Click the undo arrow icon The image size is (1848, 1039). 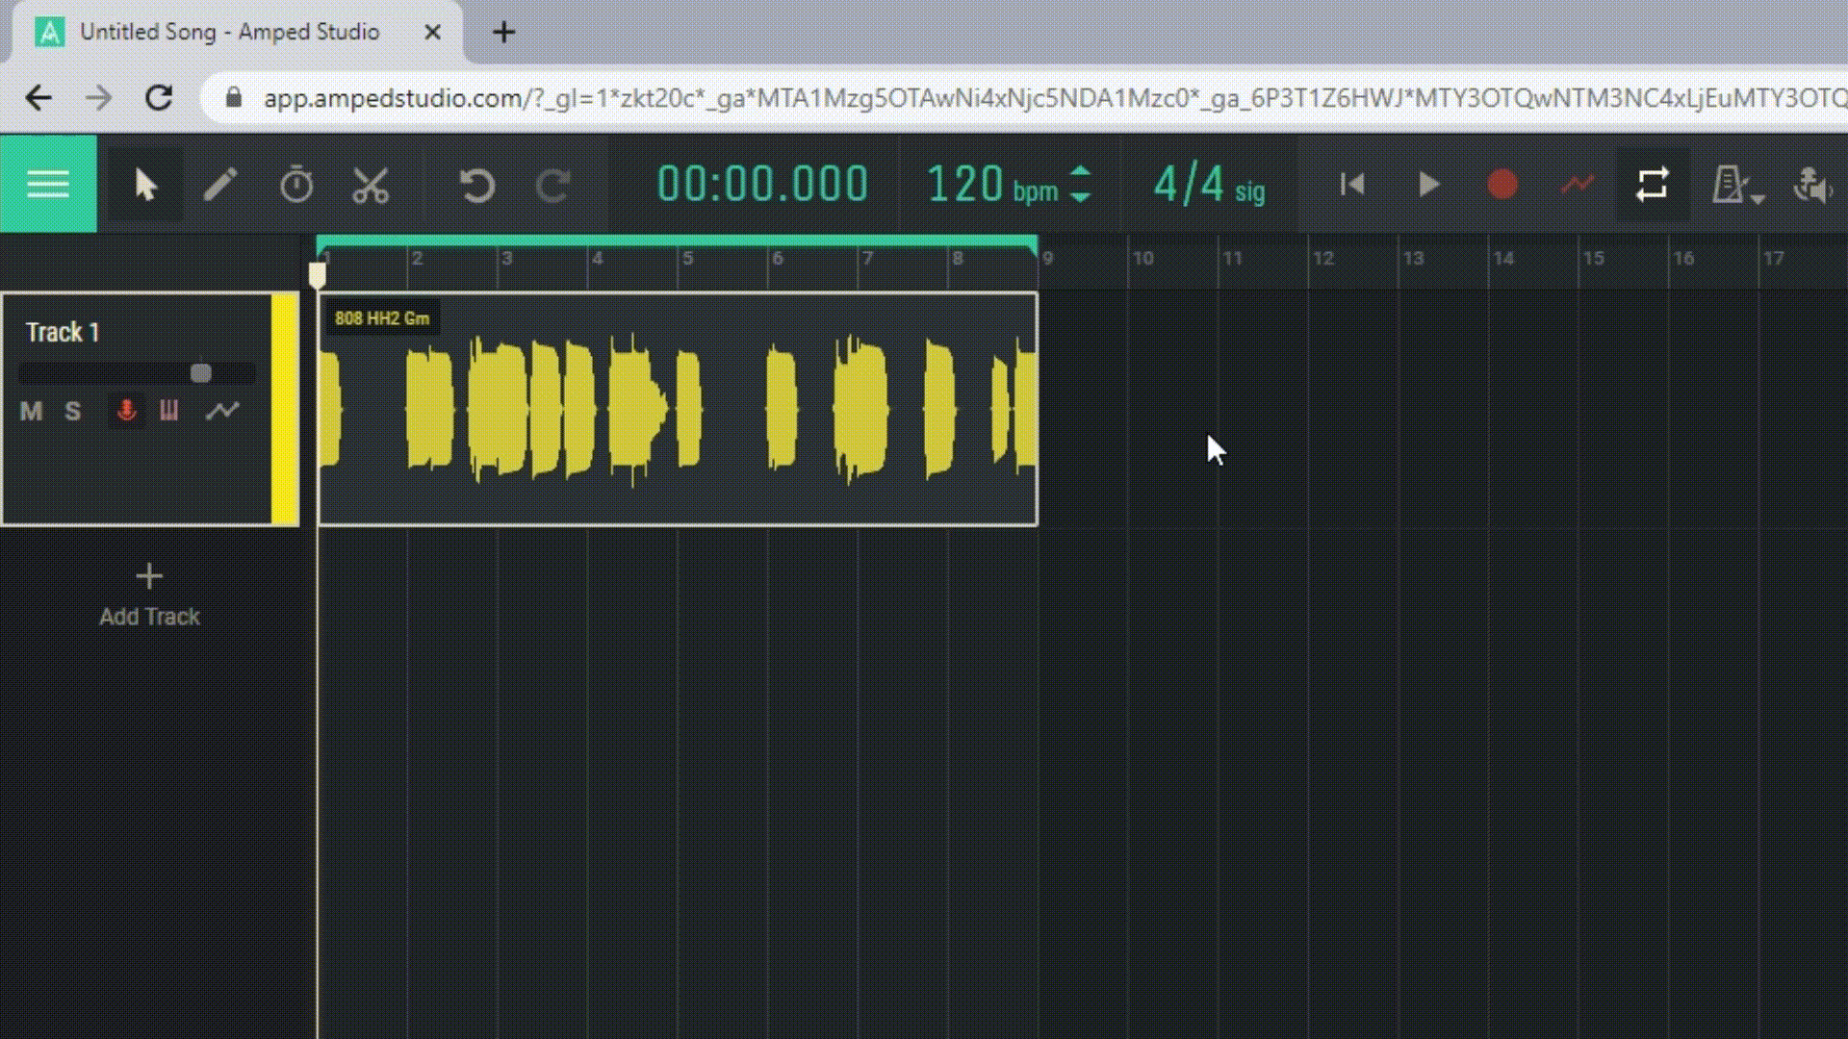476,185
